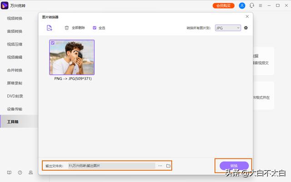Click the three dots browse path button

[x=160, y=166]
